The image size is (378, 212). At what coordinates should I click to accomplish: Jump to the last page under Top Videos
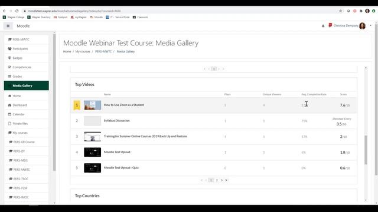(226, 180)
